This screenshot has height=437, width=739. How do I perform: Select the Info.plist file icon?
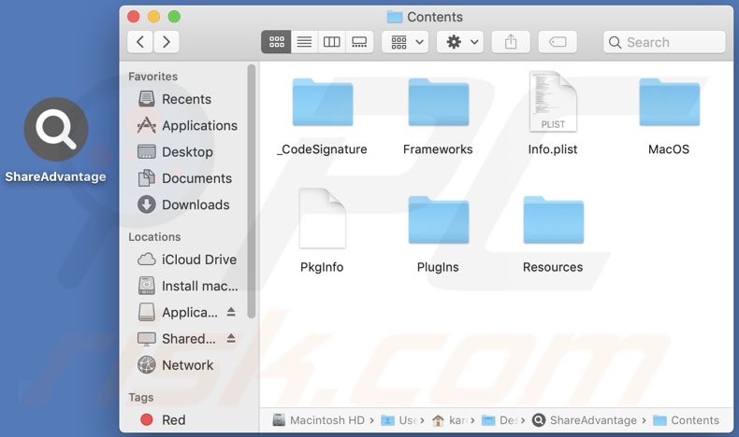pos(553,101)
